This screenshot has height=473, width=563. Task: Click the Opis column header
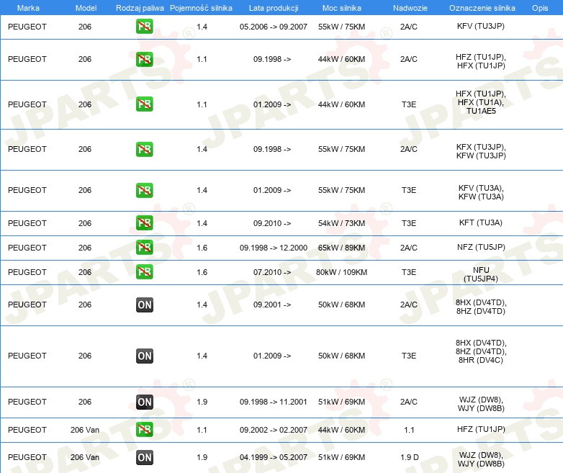540,8
